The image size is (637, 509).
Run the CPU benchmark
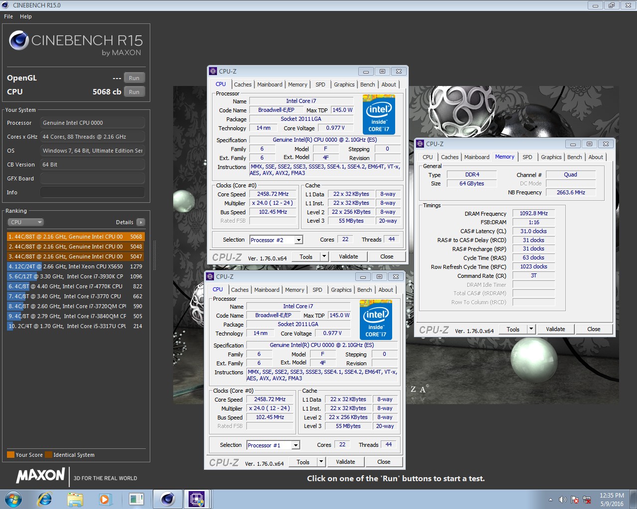coord(134,92)
